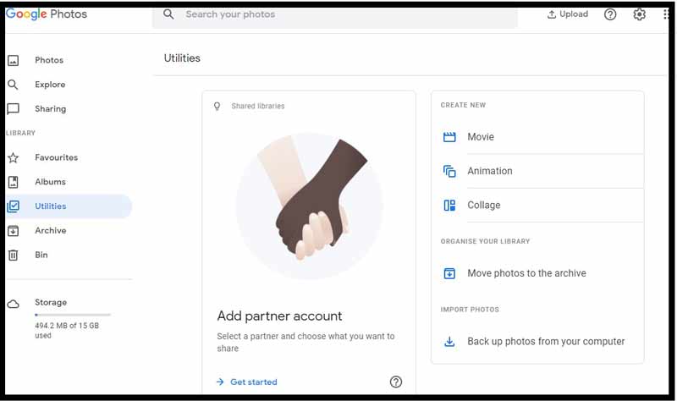677x401 pixels.
Task: Click the Collage layout icon
Action: point(449,206)
